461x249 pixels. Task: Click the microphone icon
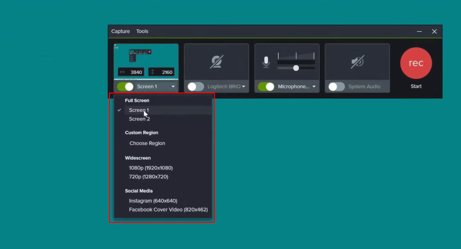point(266,62)
